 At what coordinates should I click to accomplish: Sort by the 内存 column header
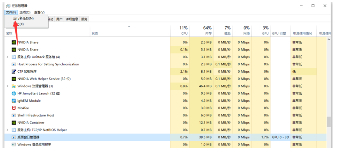tap(201, 31)
